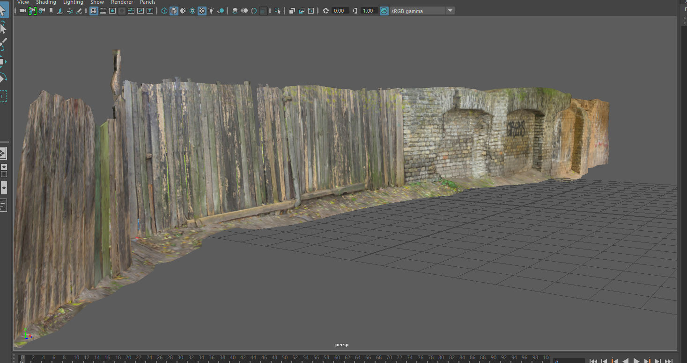
Task: Open the sRGB gamma view transform dropdown
Action: pyautogui.click(x=422, y=11)
